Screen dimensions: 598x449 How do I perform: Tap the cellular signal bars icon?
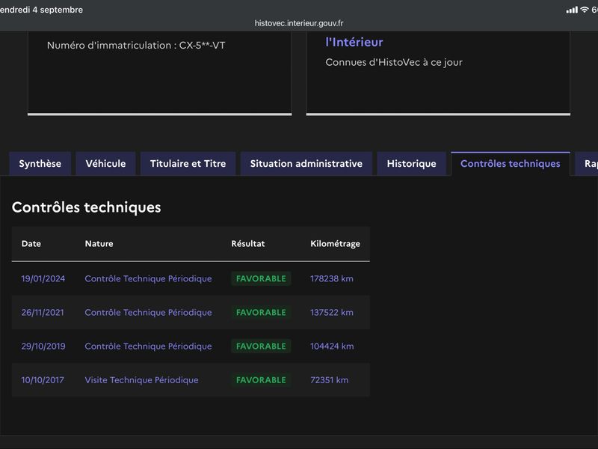click(572, 10)
